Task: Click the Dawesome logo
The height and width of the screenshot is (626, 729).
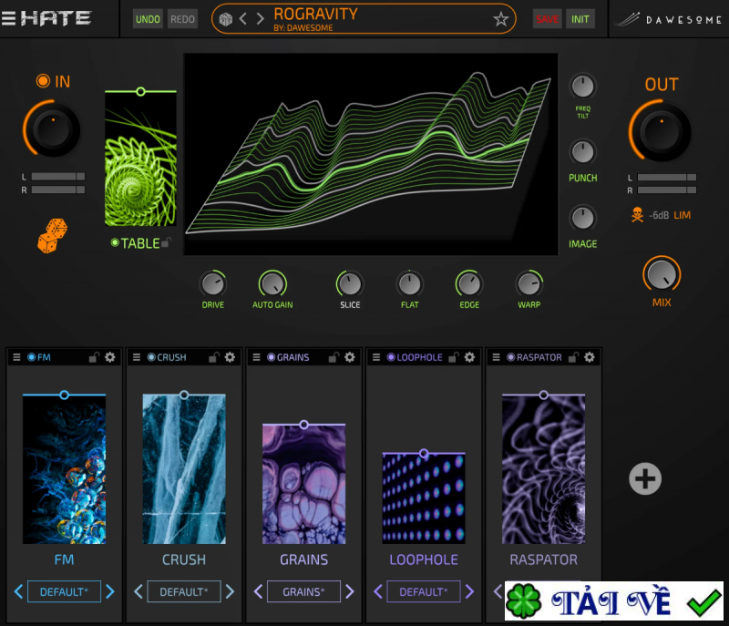Action: point(670,16)
